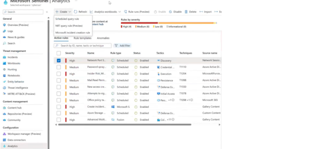This screenshot has height=149, width=325.
Task: Check the Mail.Read Perm... rule checkbox
Action: point(59,80)
